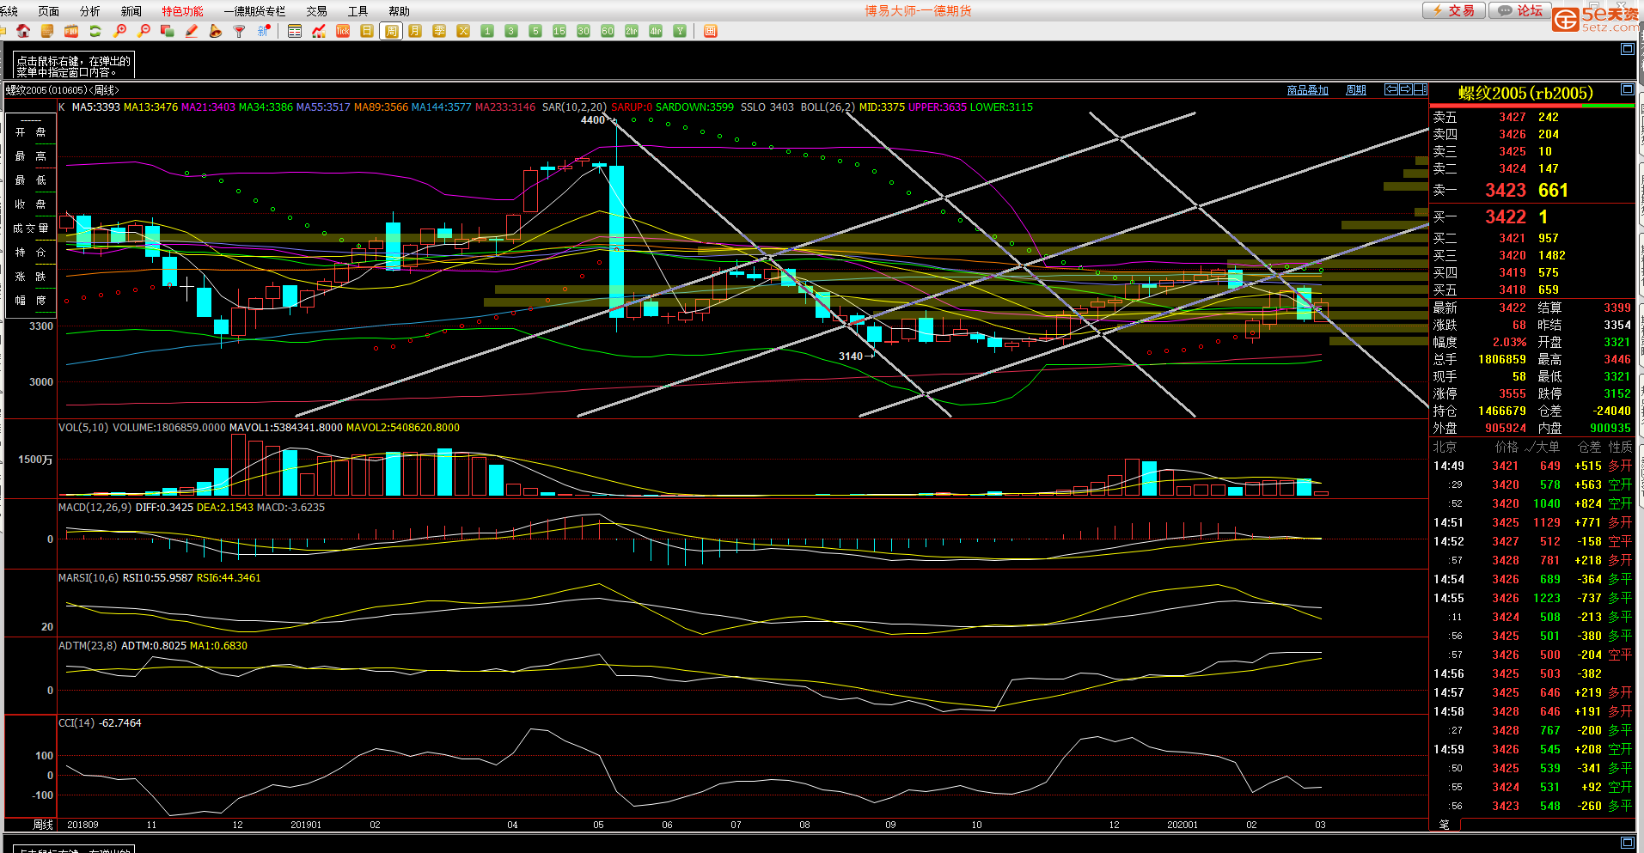Open the F10 info icon
This screenshot has height=853, width=1644.
click(x=71, y=31)
